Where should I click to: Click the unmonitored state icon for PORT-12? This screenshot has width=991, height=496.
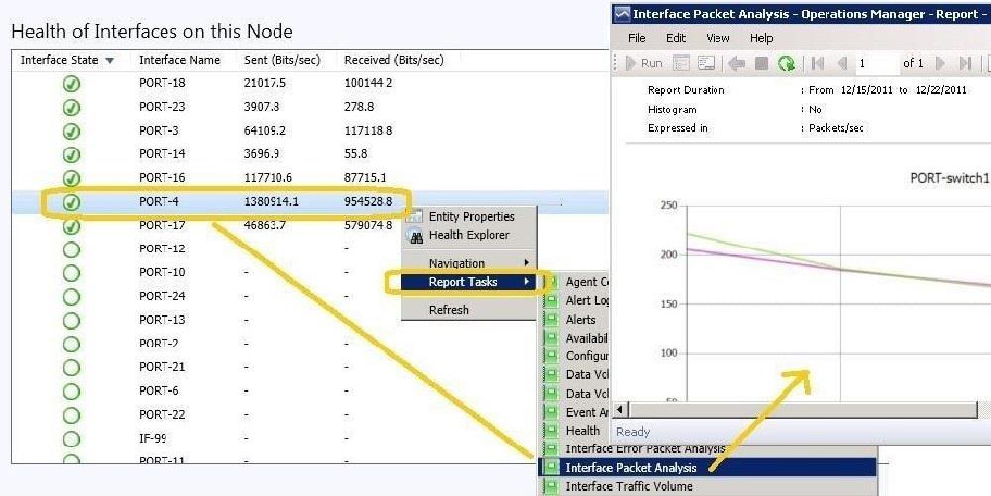coord(72,249)
